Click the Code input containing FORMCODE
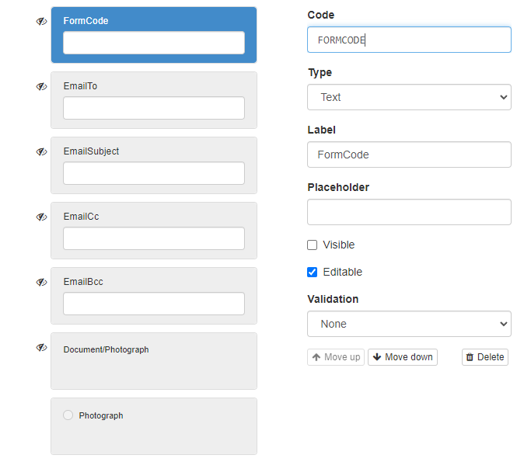This screenshot has height=462, width=524. coord(409,40)
